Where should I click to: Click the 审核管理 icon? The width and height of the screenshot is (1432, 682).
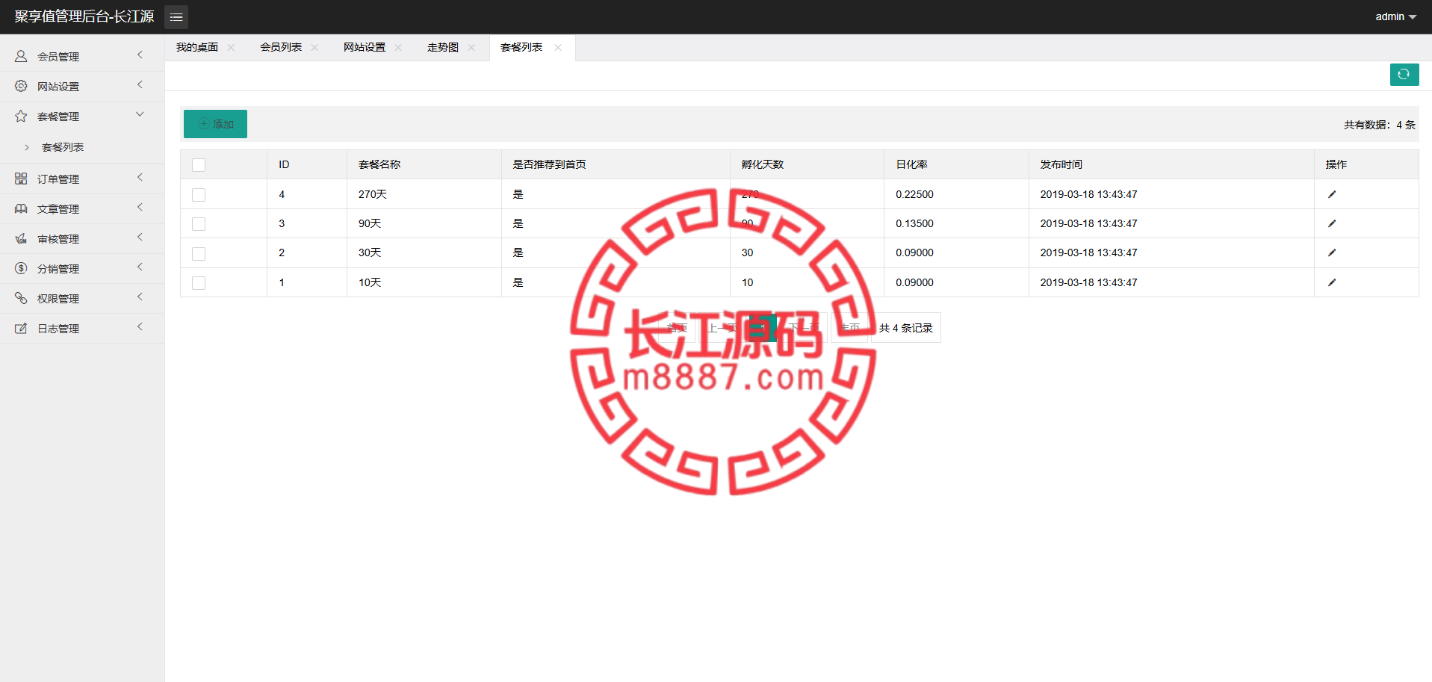coord(21,238)
